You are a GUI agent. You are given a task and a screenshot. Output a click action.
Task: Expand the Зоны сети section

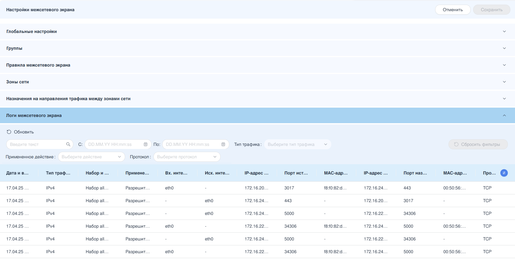504,82
